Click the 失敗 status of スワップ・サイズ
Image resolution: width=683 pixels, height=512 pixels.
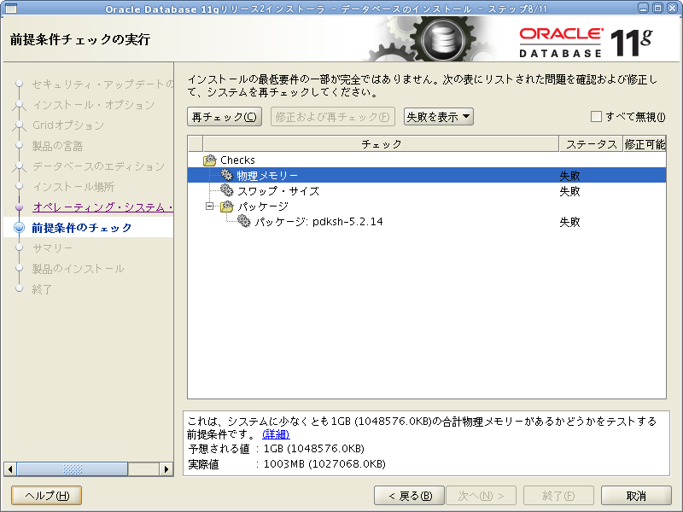[569, 191]
